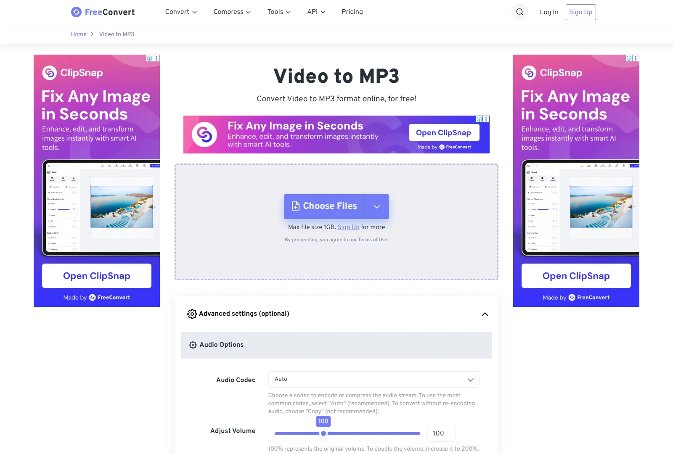
Task: Click the ad info icon on right ClipSnap ad
Action: click(x=629, y=58)
